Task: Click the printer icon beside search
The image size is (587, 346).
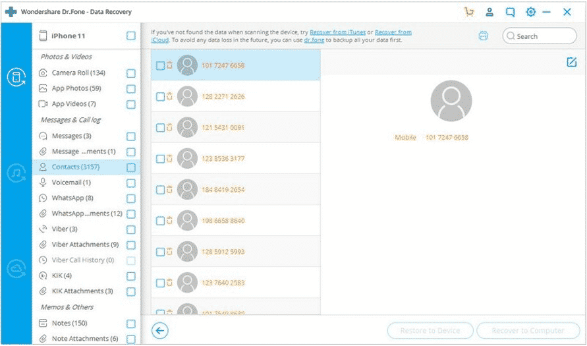Action: pos(484,36)
